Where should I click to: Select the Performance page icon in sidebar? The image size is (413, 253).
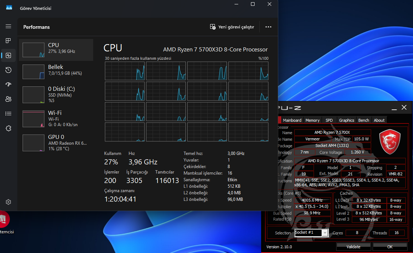(x=8, y=55)
